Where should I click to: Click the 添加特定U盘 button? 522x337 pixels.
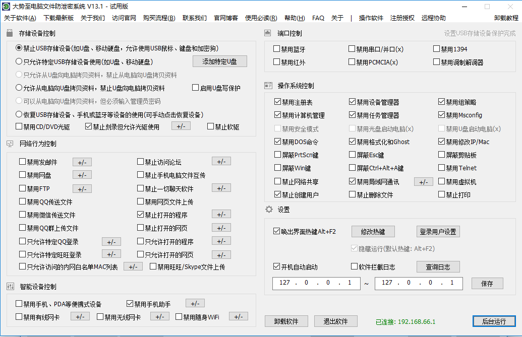[219, 61]
